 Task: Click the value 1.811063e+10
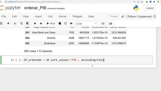100,38
